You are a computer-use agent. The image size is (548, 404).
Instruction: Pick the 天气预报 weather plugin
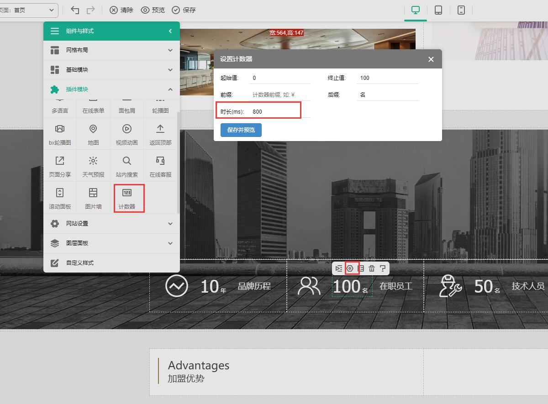click(x=93, y=166)
